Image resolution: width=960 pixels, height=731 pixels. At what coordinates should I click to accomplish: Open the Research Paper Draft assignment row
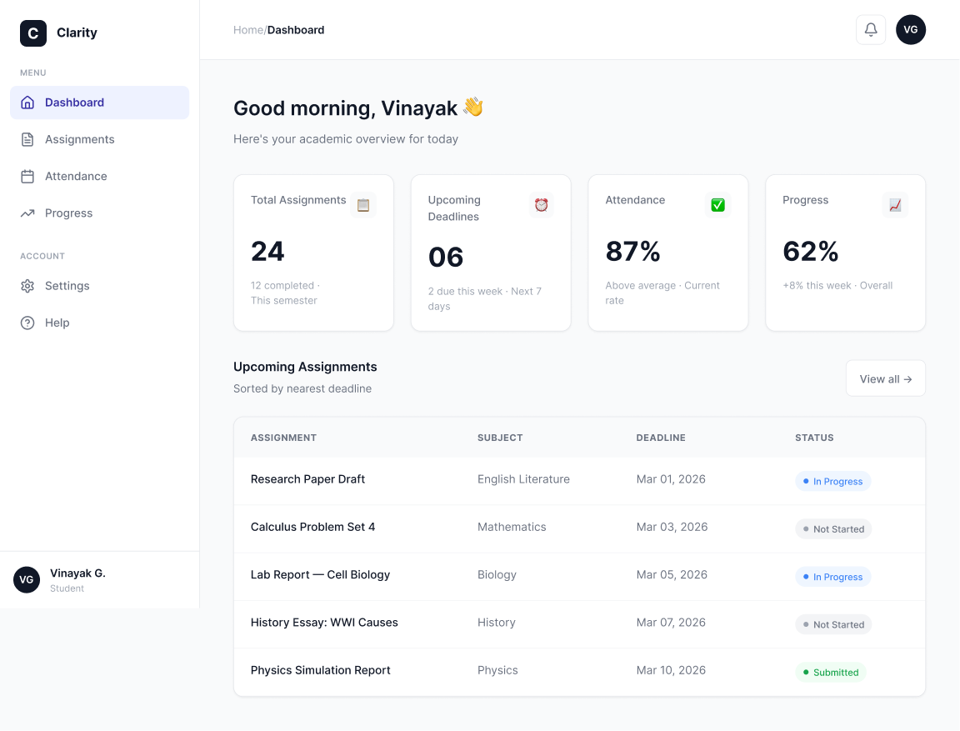click(307, 479)
